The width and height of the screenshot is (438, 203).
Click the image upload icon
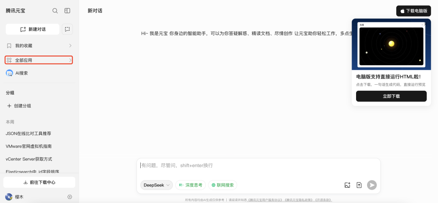[x=347, y=185]
